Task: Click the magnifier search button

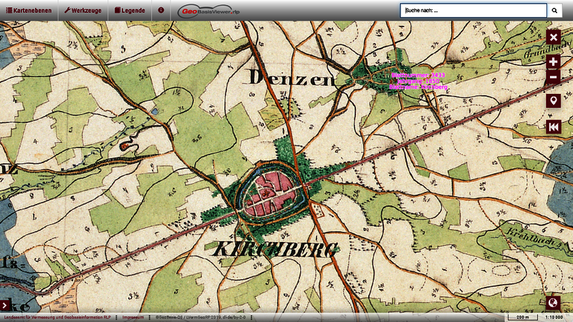Action: click(554, 11)
